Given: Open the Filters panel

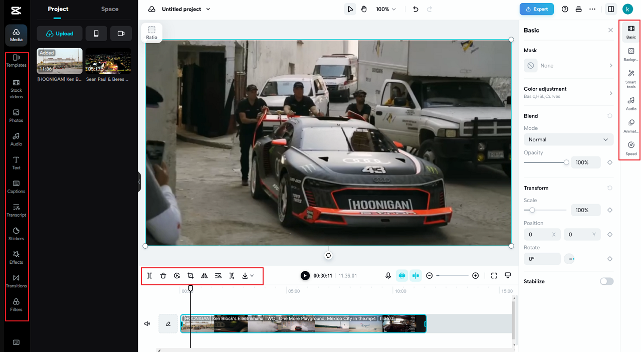Looking at the screenshot, I should tap(16, 304).
